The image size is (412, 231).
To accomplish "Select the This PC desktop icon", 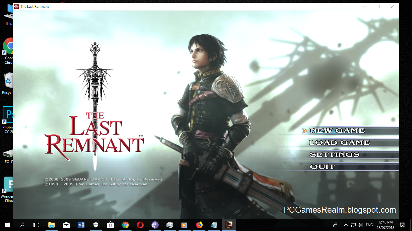I will 8,15.
